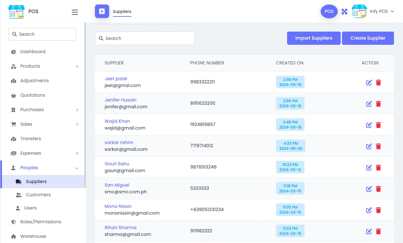This screenshot has height=243, width=403.
Task: Open the Mona Nissin supplier link
Action: click(x=118, y=206)
